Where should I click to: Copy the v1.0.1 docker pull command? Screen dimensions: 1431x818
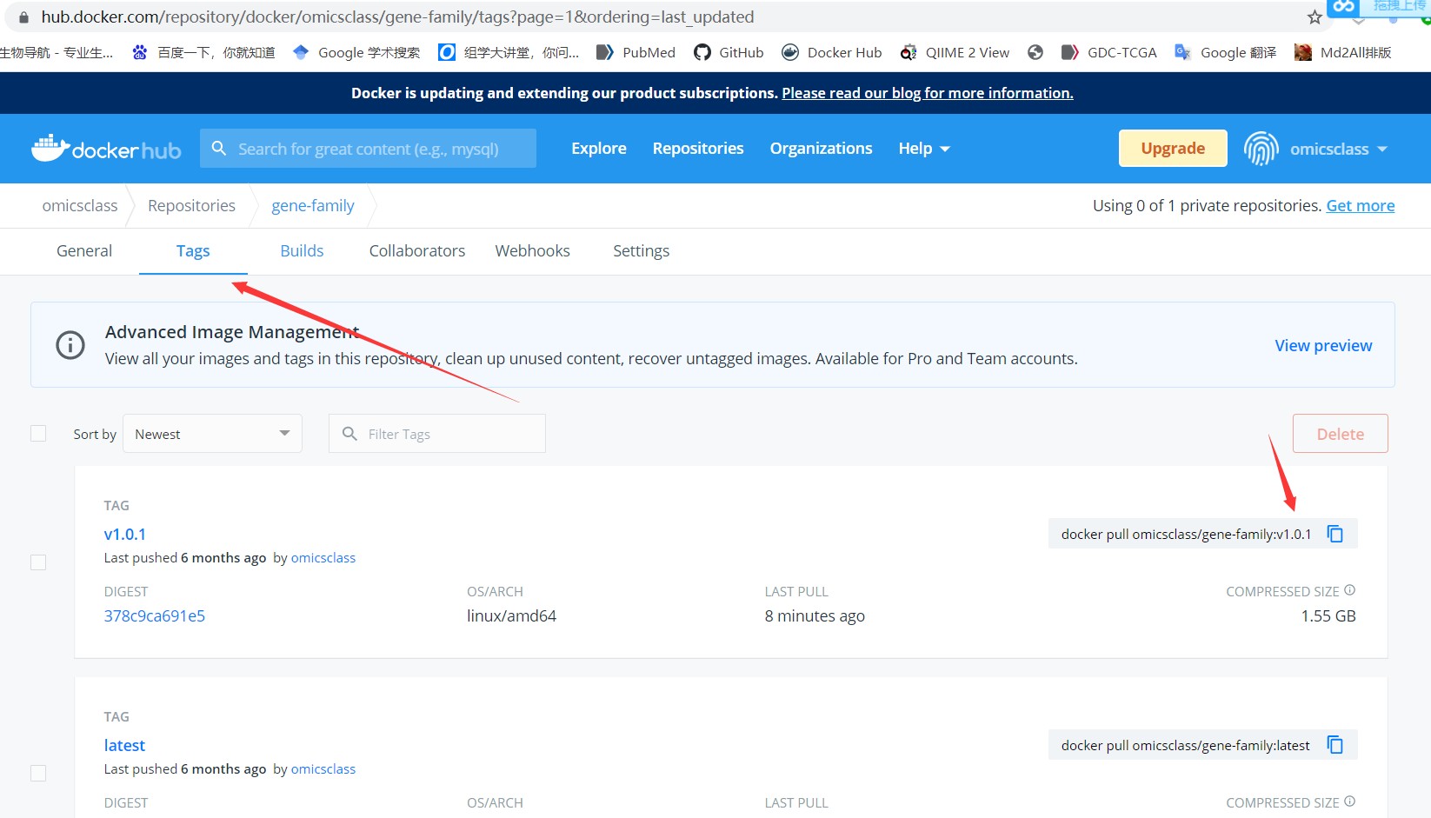pos(1335,534)
